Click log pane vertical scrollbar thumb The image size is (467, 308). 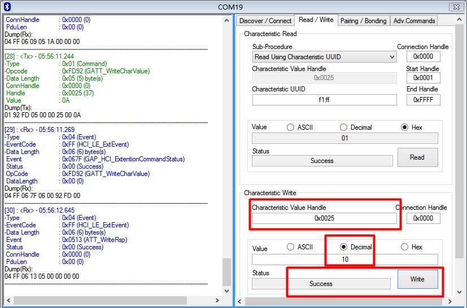226,272
